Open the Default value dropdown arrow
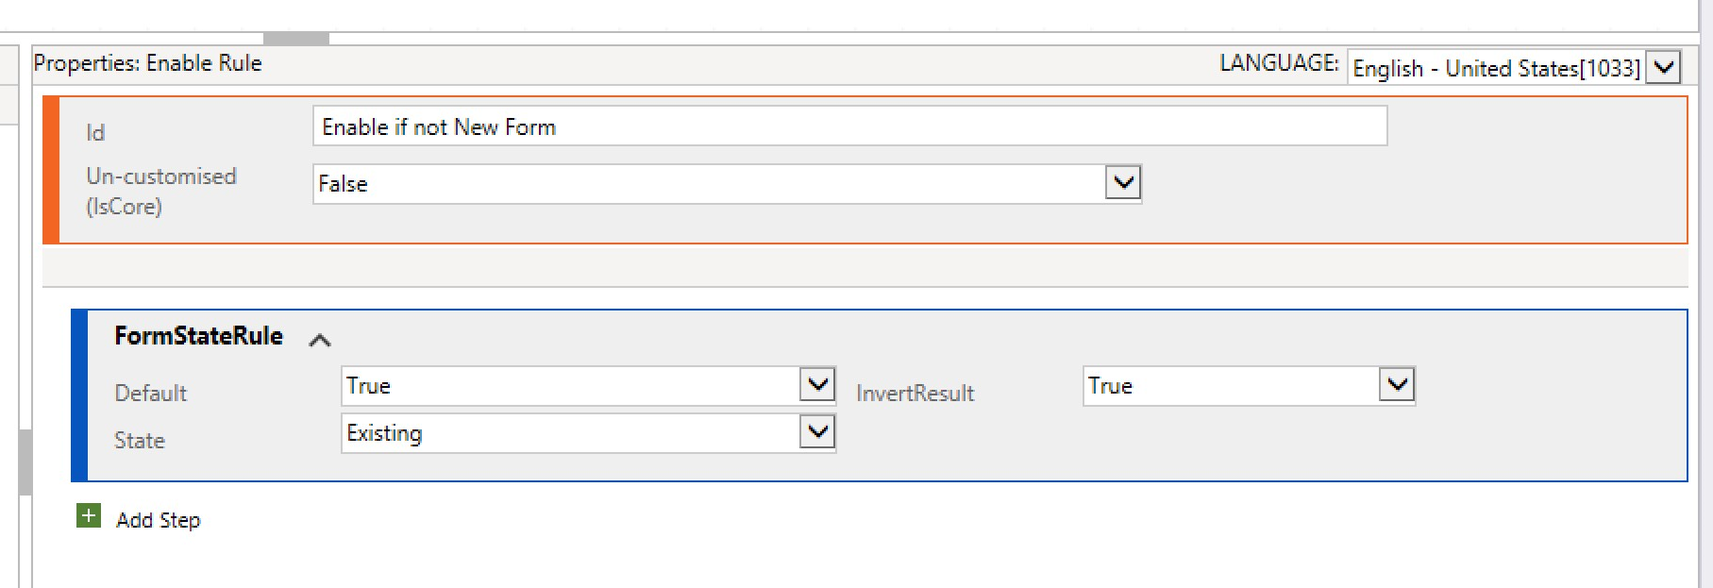Viewport: 1713px width, 588px height. point(817,385)
